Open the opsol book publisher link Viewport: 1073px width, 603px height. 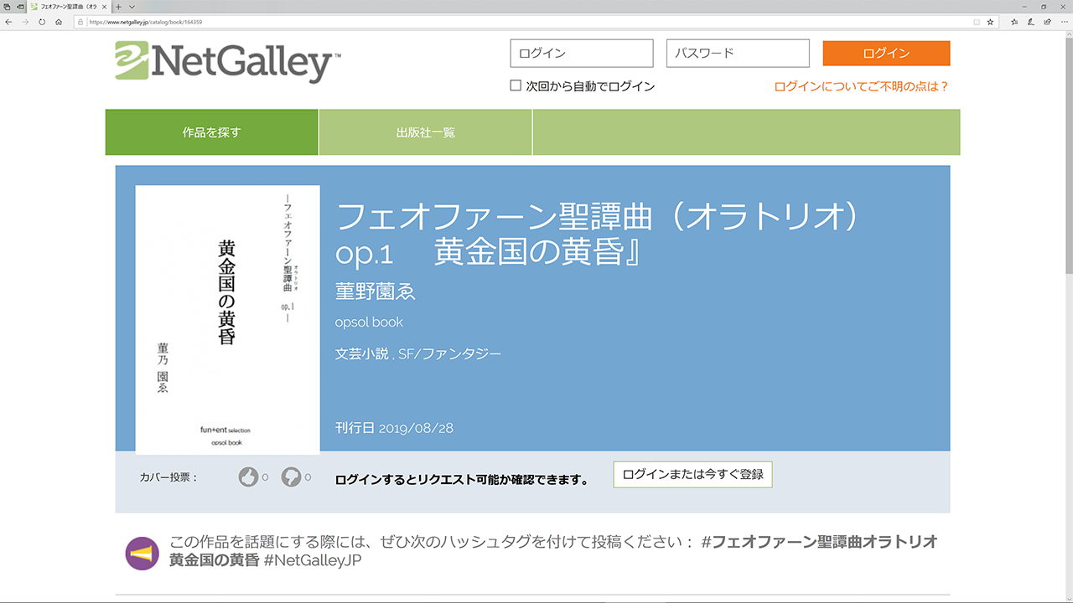click(369, 322)
